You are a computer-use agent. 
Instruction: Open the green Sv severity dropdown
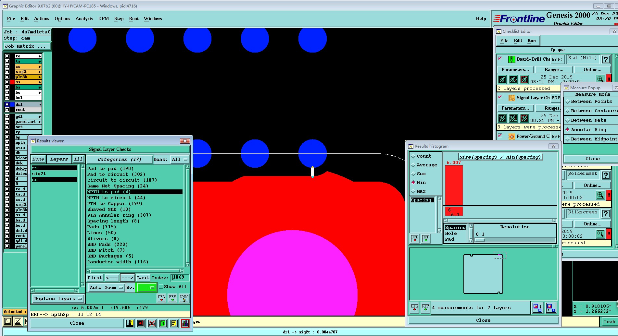click(146, 288)
